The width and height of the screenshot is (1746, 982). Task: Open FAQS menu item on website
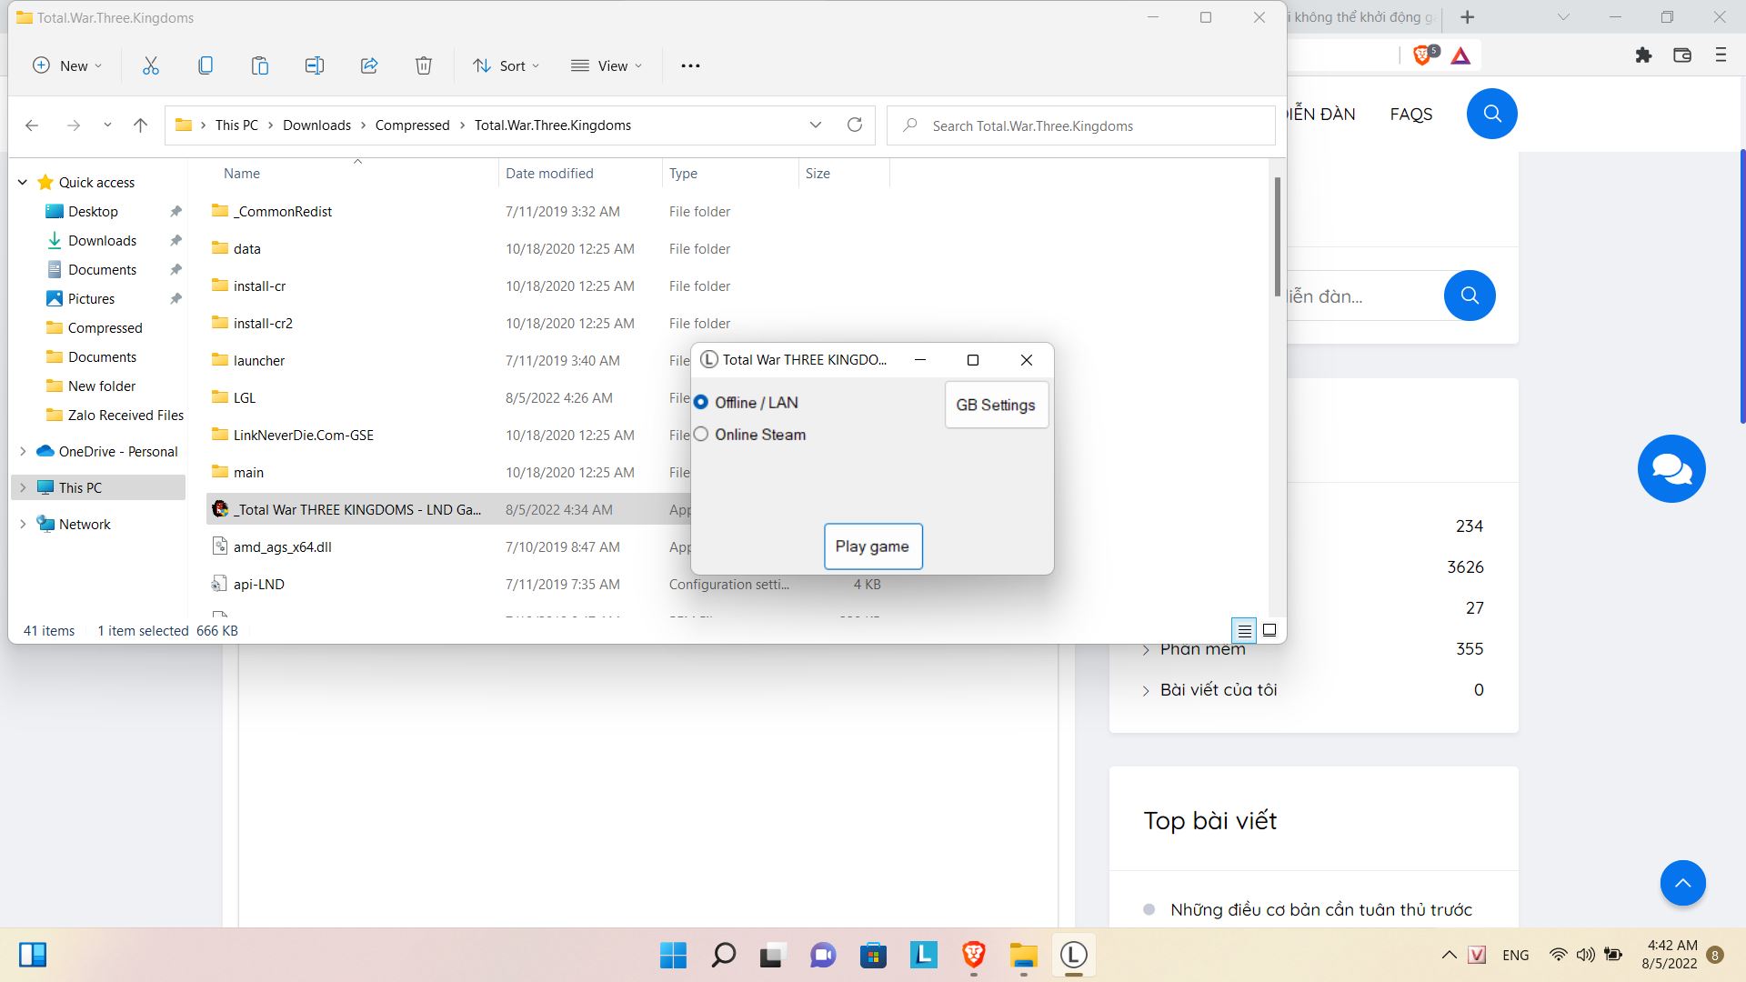(1410, 115)
